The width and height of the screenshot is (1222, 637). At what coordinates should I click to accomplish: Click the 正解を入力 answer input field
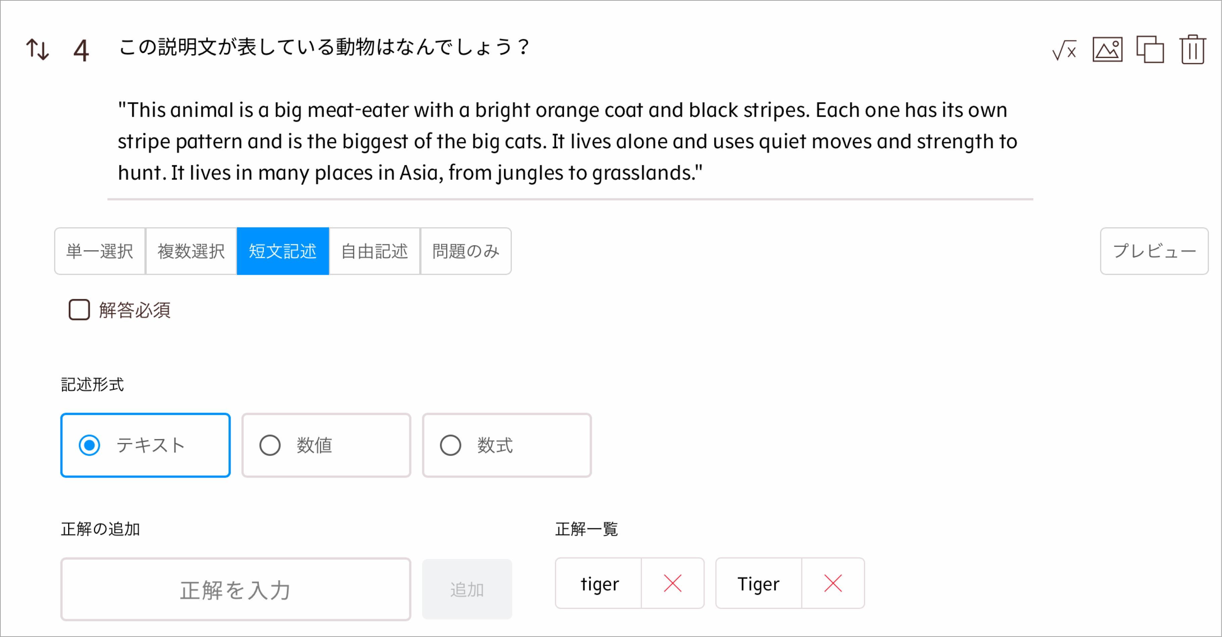coord(235,590)
